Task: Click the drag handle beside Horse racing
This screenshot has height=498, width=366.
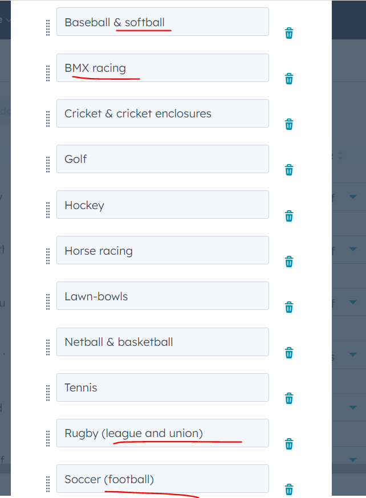Action: [x=48, y=256]
